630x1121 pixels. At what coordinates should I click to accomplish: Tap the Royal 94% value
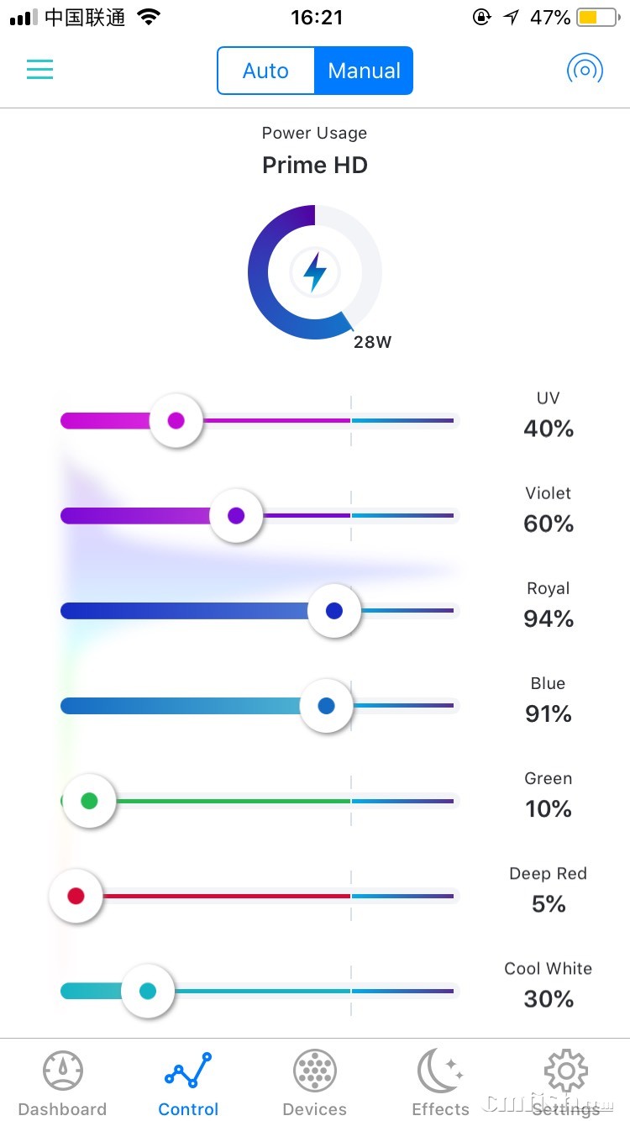[549, 619]
